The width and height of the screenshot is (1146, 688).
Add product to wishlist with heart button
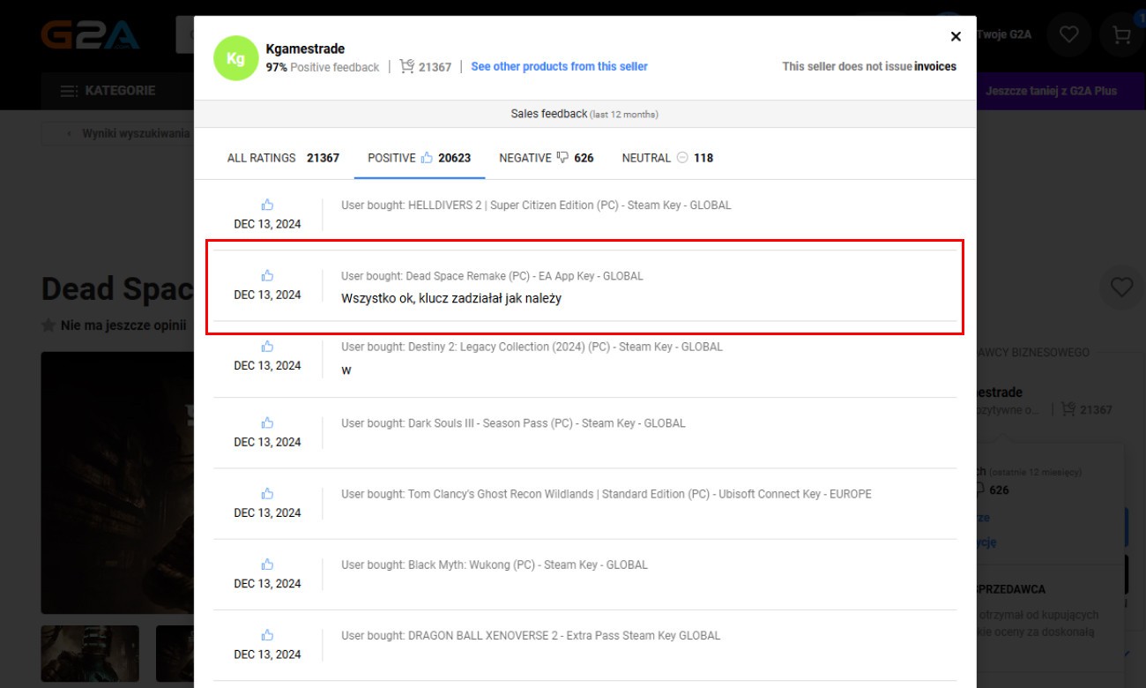1121,287
